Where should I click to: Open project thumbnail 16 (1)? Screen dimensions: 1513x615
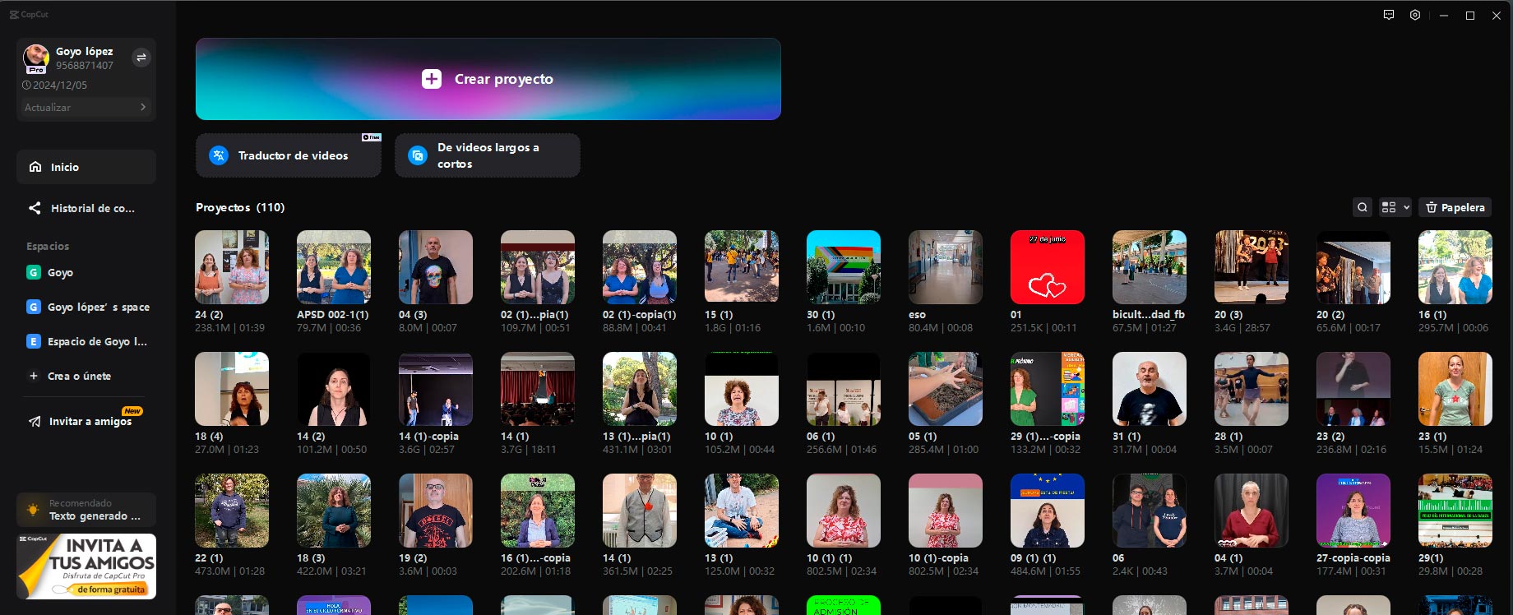1455,267
